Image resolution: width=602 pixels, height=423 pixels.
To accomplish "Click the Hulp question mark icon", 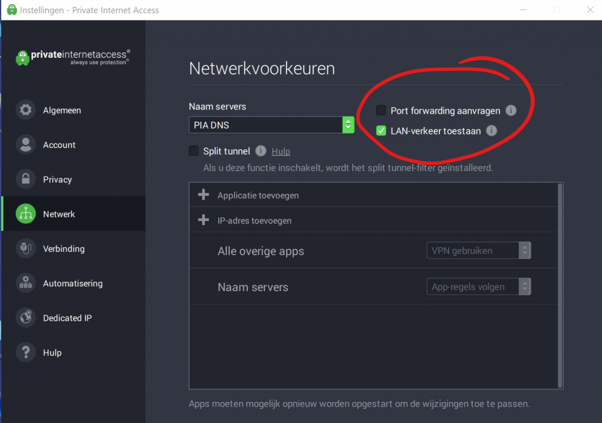I will [25, 353].
